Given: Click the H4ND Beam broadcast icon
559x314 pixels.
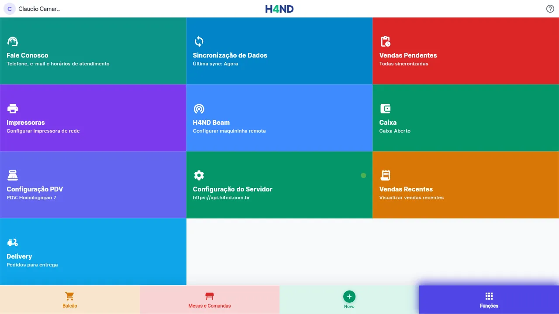Looking at the screenshot, I should pyautogui.click(x=199, y=109).
